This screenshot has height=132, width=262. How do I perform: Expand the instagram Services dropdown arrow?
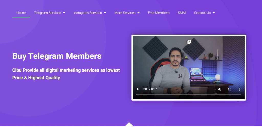click(105, 13)
